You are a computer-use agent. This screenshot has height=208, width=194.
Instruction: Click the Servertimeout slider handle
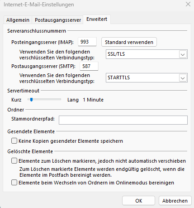(x=31, y=100)
